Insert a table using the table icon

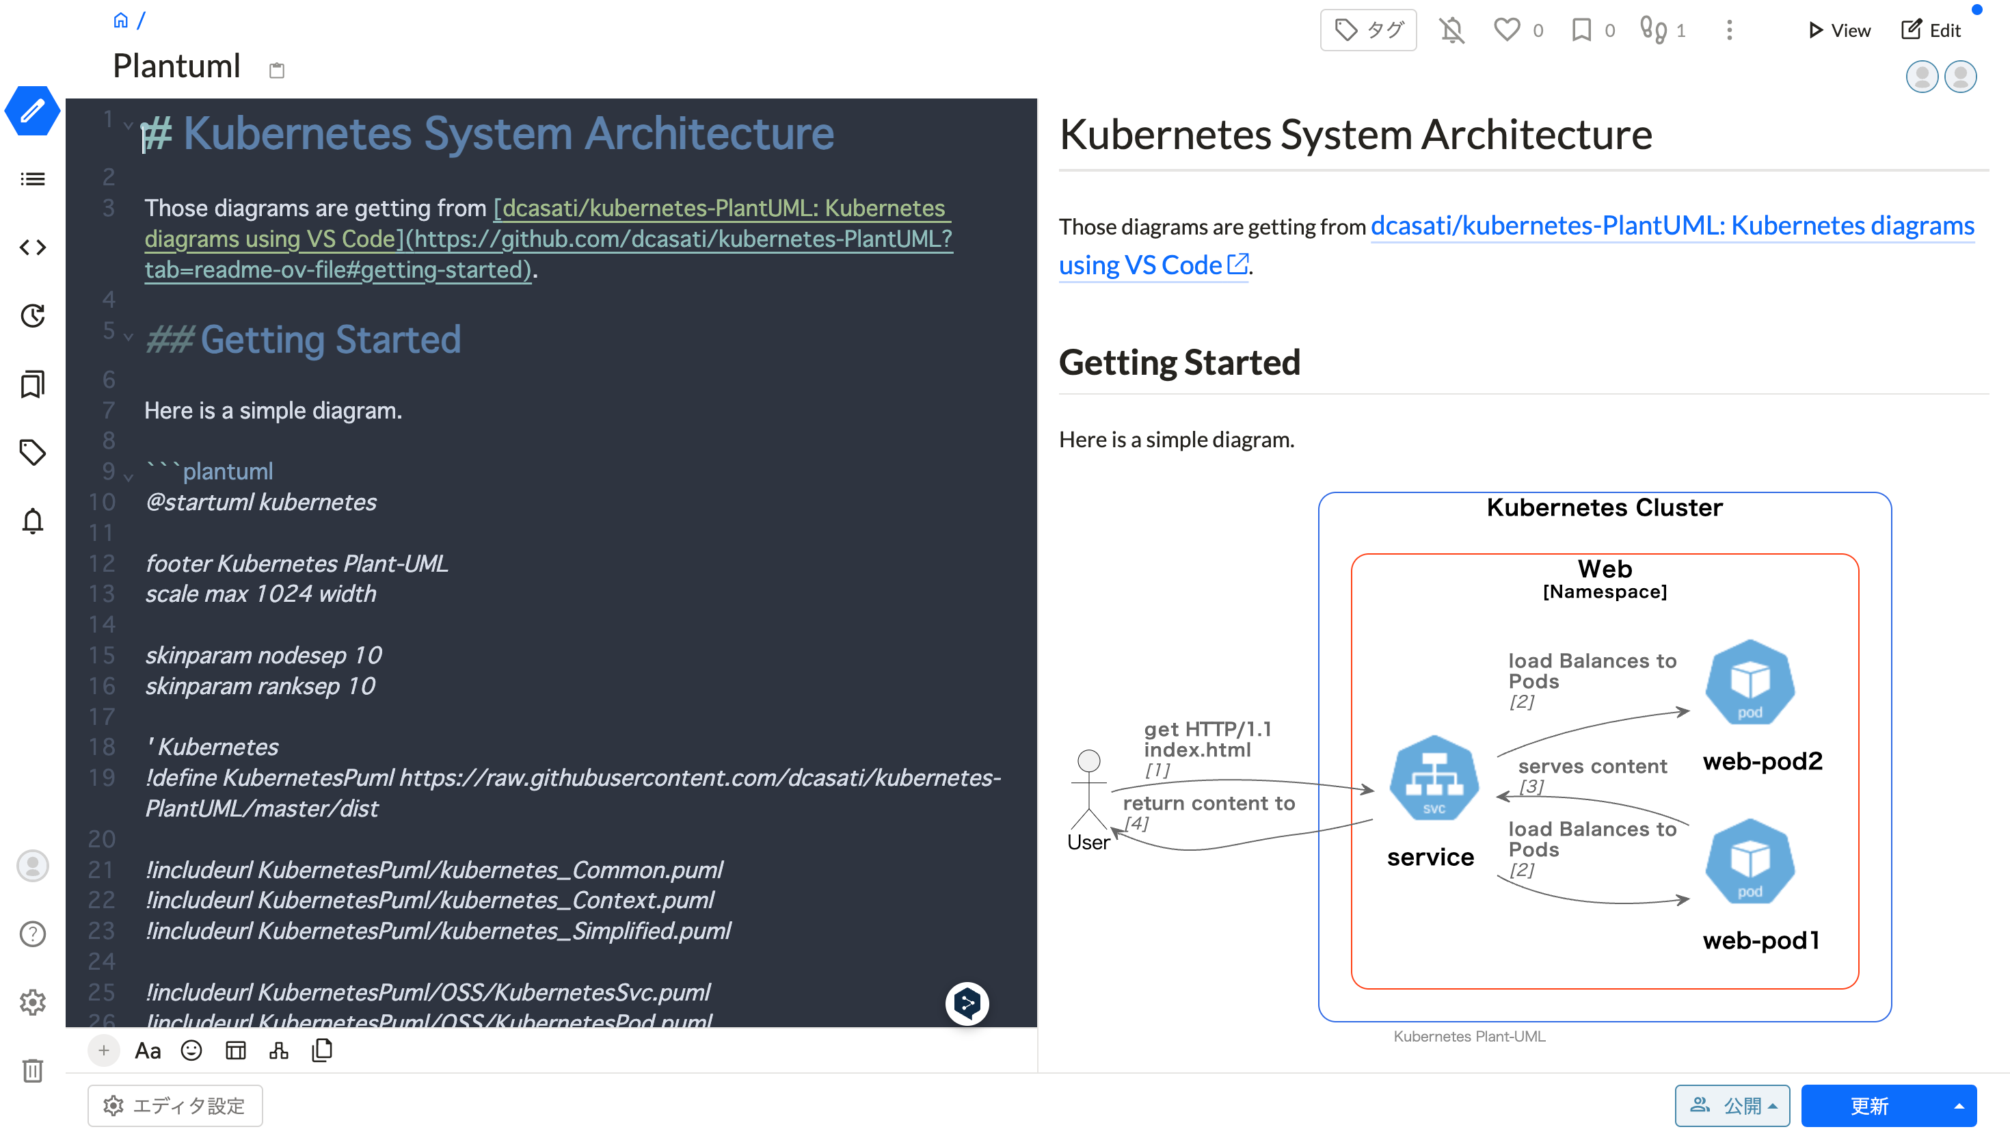[235, 1050]
